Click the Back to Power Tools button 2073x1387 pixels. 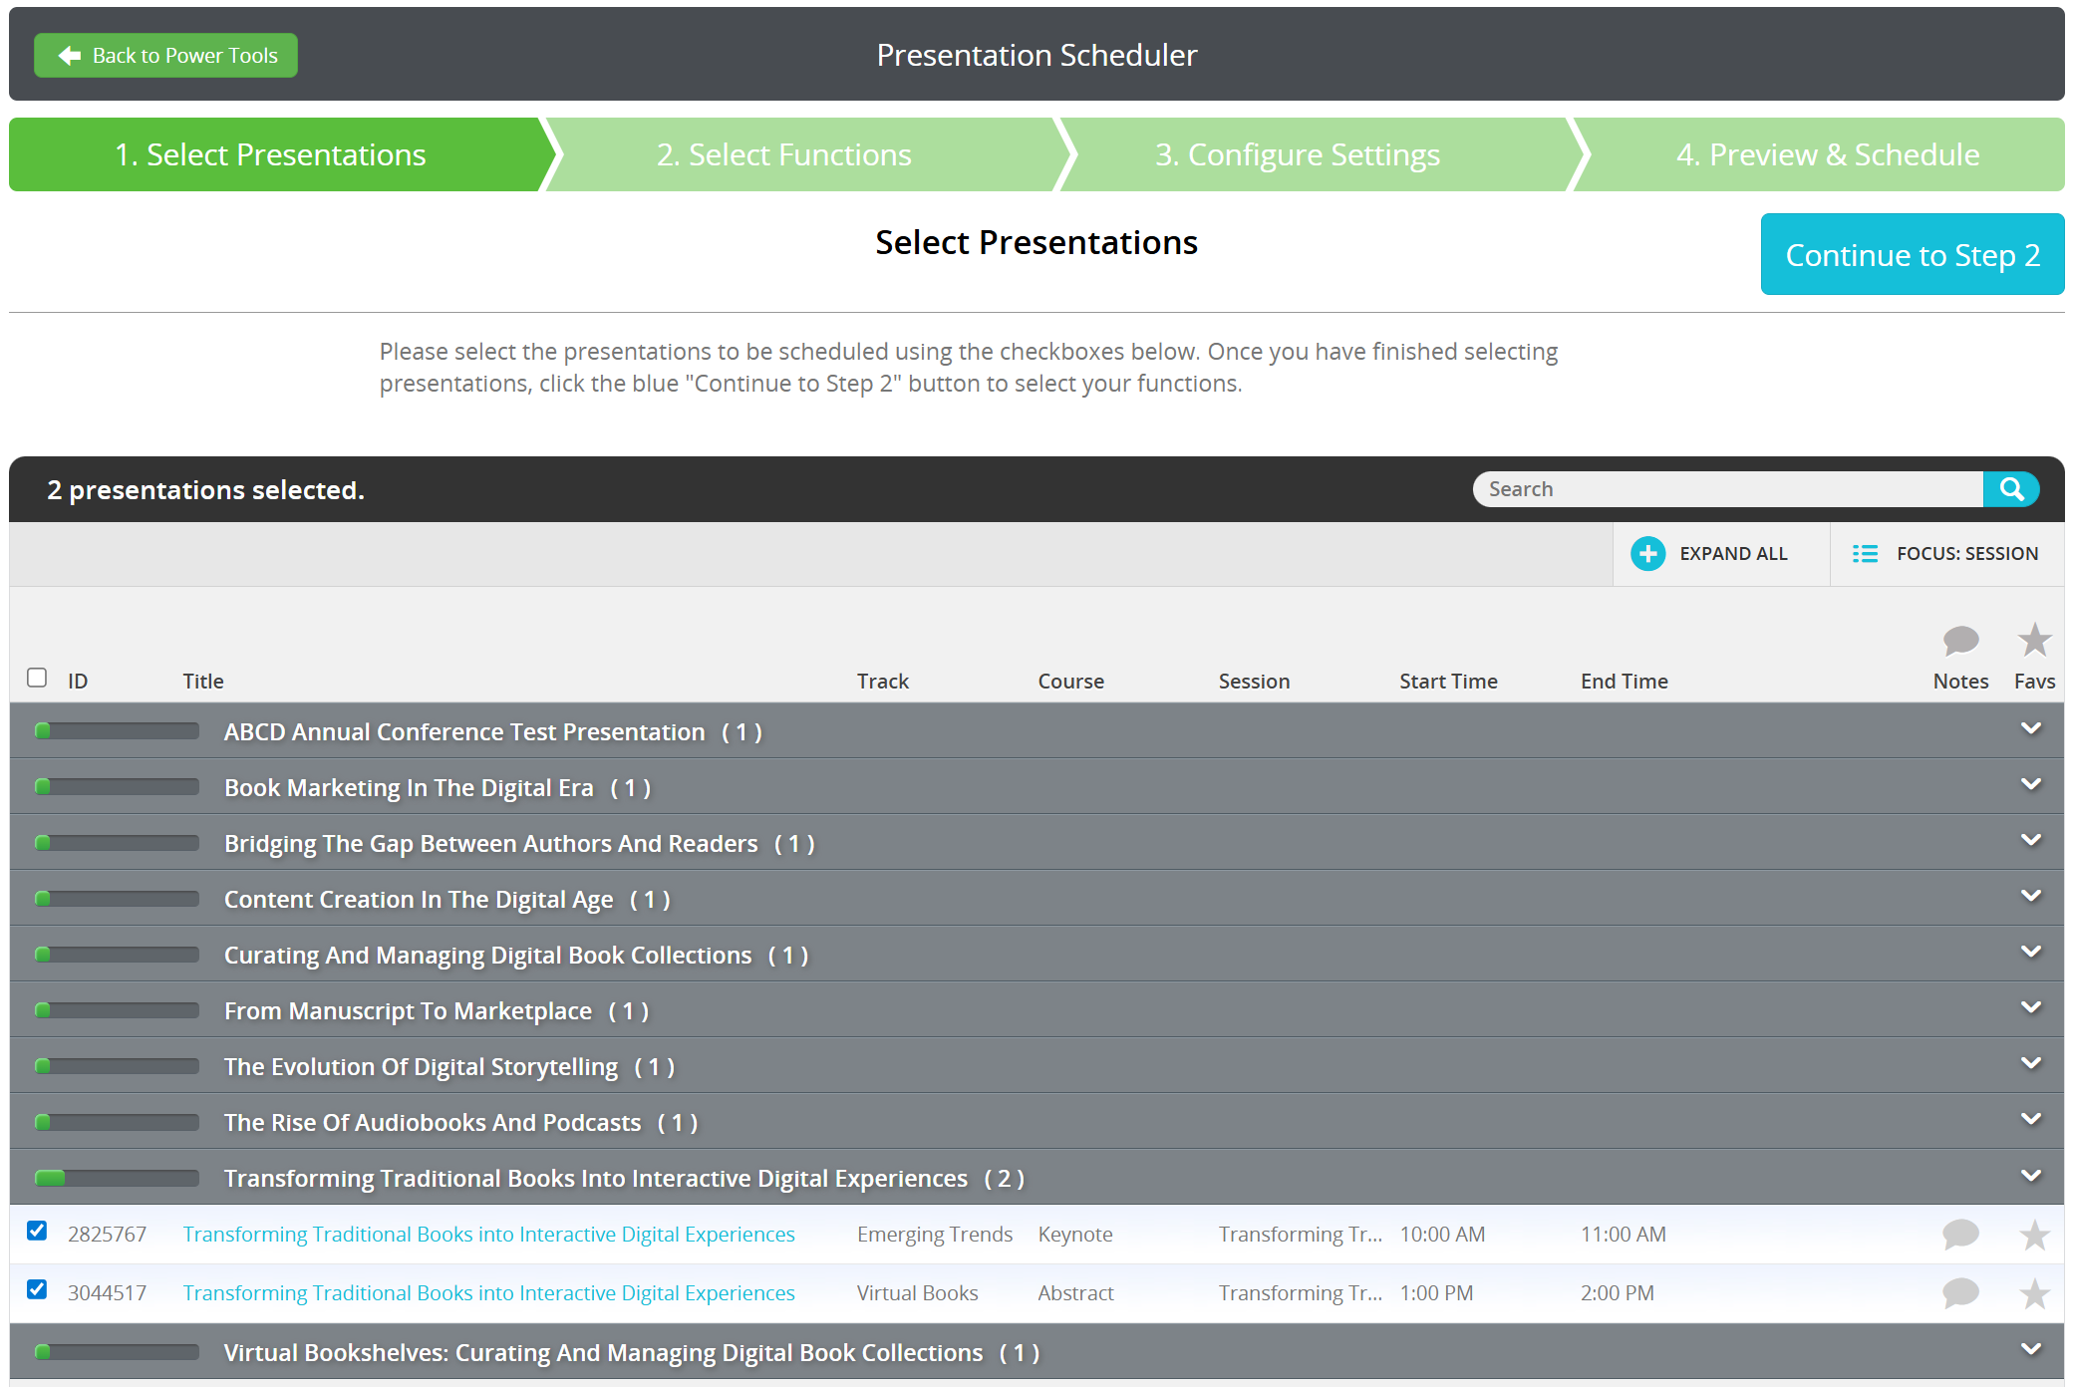tap(166, 56)
